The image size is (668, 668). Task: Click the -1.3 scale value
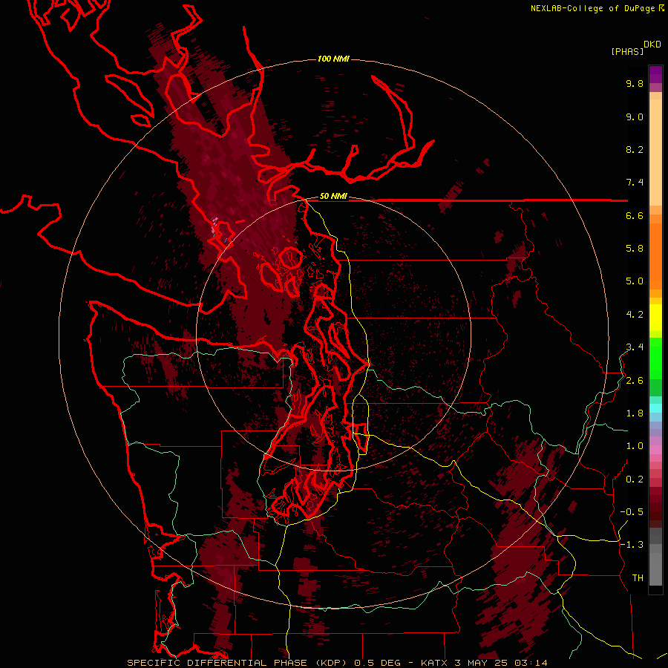point(632,545)
